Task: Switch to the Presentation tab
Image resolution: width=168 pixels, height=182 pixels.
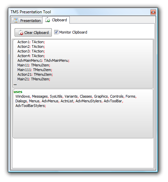Action: click(x=27, y=21)
